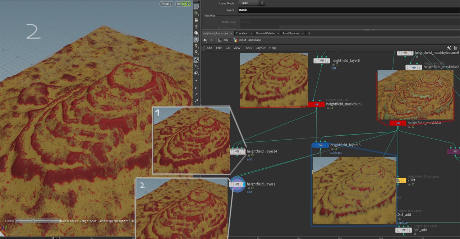Open the Layer Mode Add dropdown

tap(252, 3)
